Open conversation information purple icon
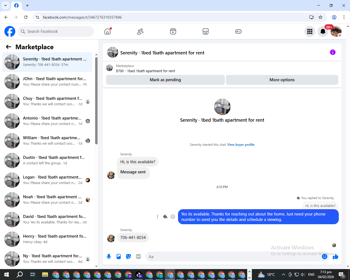The height and width of the screenshot is (280, 350). pos(333,52)
